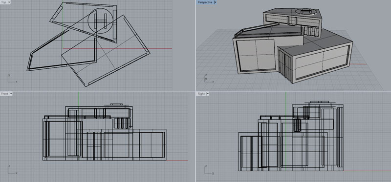
Task: Select the Right viewport title label
Action: pyautogui.click(x=201, y=94)
